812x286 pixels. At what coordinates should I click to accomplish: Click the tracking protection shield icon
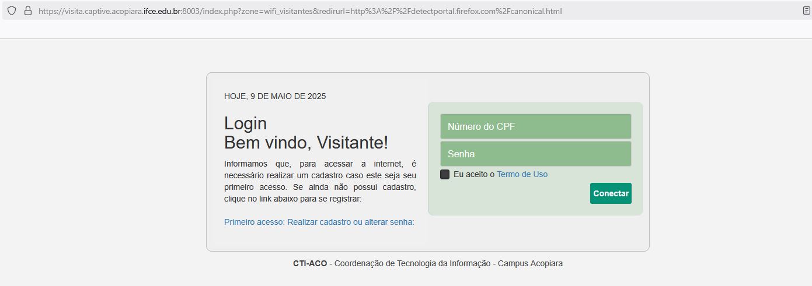[x=12, y=10]
